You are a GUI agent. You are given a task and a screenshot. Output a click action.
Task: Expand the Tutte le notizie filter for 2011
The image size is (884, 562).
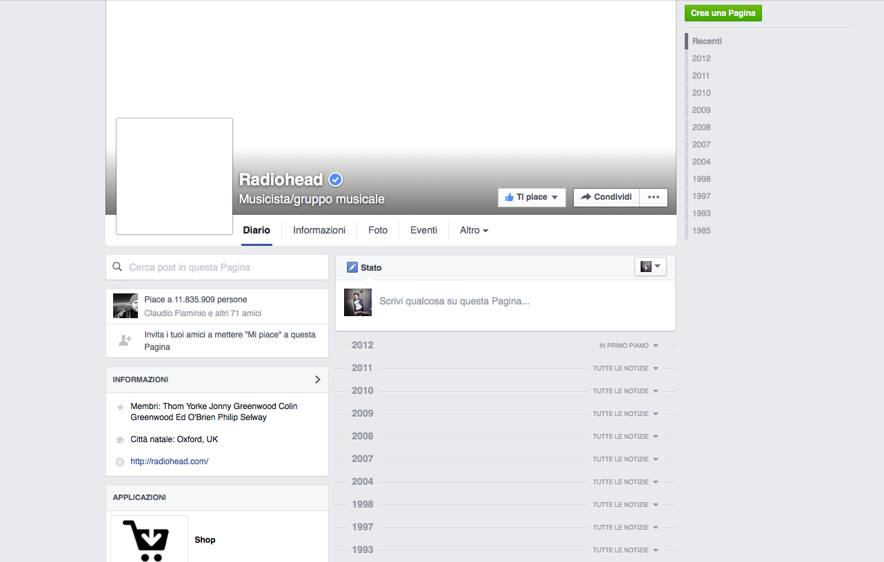click(625, 368)
